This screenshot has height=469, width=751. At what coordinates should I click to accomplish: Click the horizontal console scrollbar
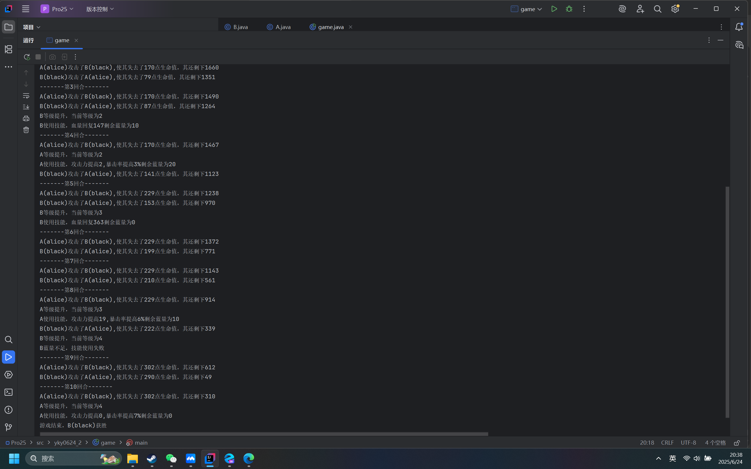tap(264, 434)
